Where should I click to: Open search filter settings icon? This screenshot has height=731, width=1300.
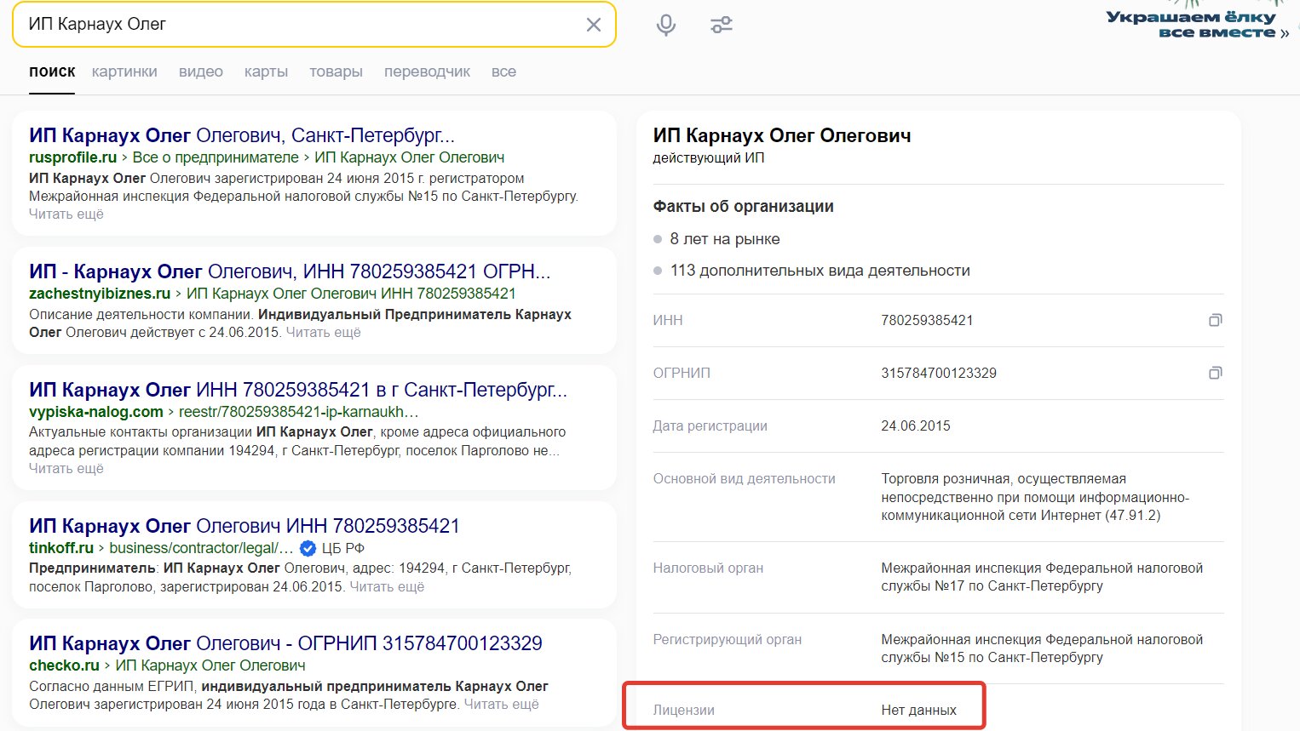[722, 25]
